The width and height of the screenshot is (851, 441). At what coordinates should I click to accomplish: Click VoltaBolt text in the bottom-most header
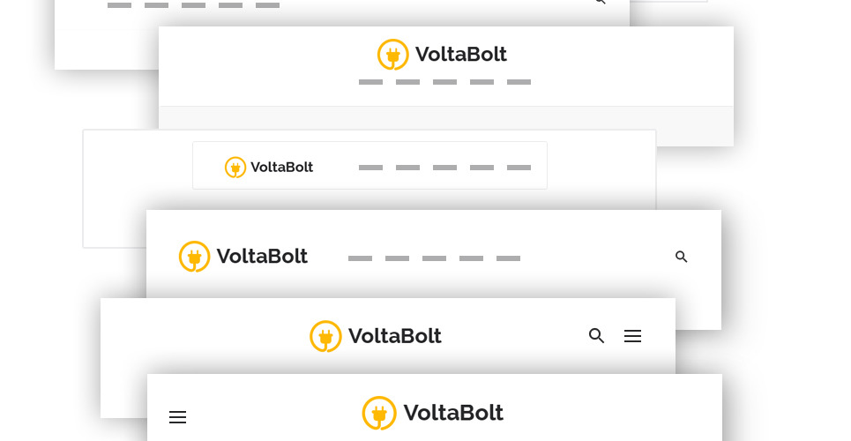tap(452, 413)
